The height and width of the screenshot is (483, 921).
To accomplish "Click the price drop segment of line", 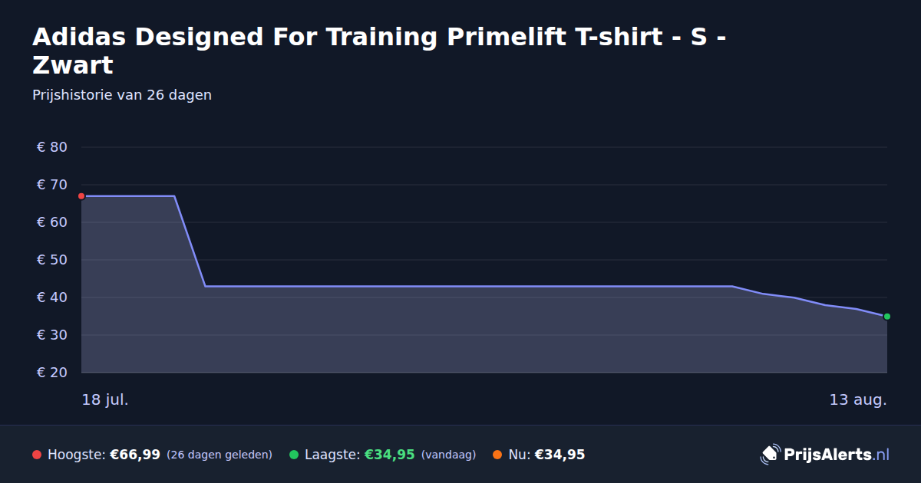I will (x=190, y=241).
